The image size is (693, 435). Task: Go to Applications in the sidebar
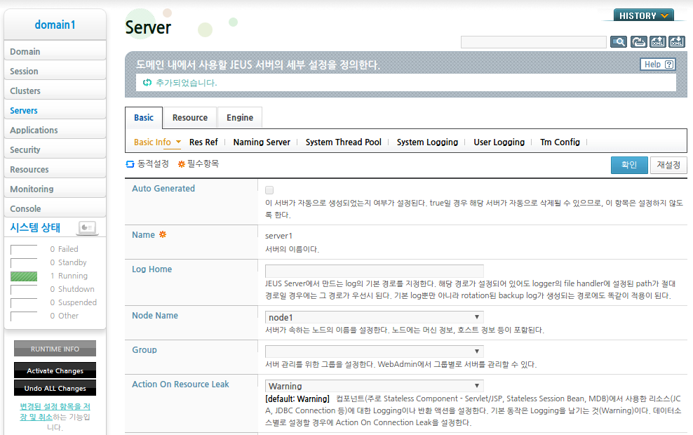click(55, 130)
